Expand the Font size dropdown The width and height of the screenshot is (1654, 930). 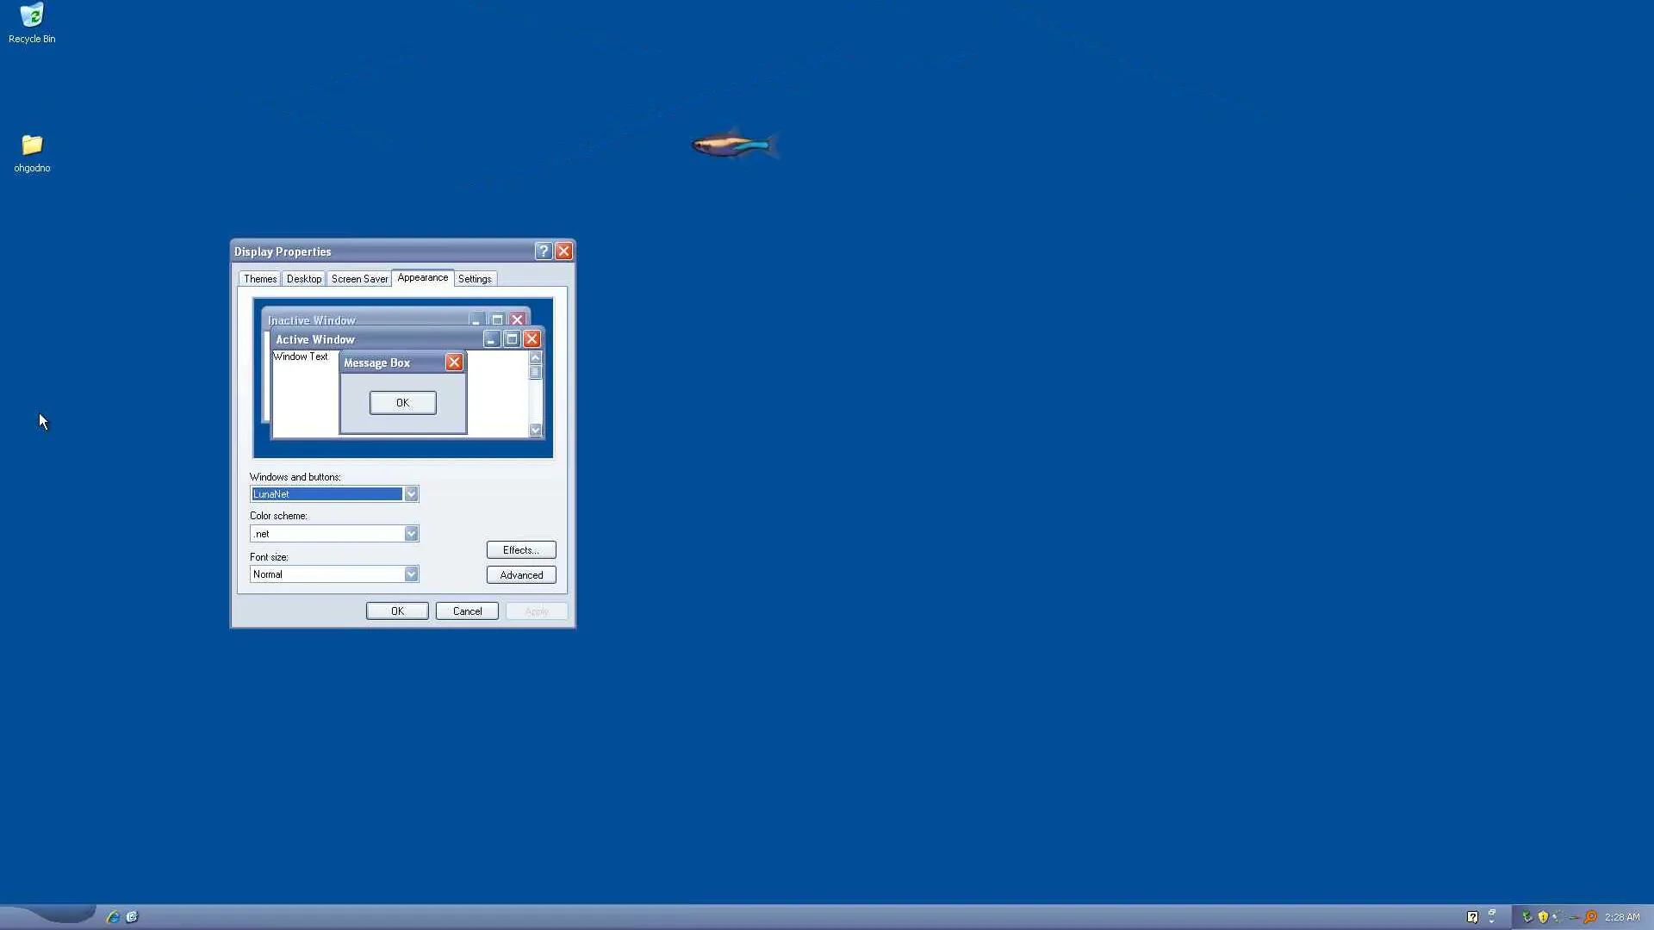point(411,574)
